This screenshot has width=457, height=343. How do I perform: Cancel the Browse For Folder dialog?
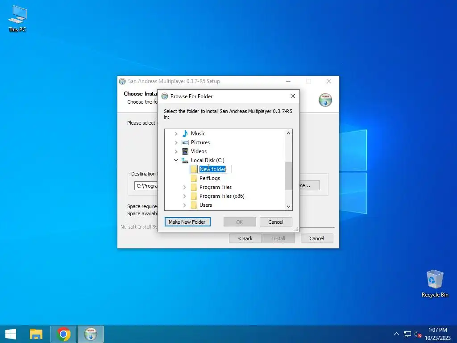tap(275, 222)
